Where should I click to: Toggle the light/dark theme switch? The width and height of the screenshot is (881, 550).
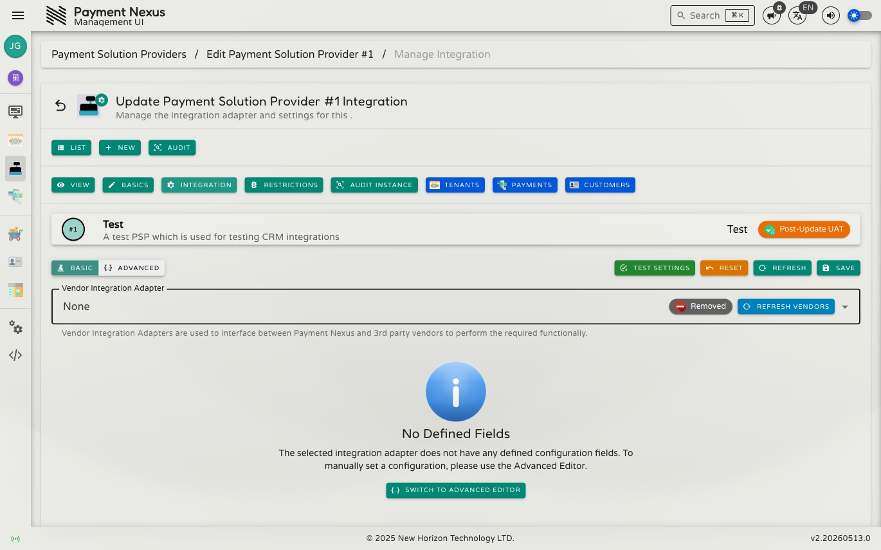[x=860, y=15]
